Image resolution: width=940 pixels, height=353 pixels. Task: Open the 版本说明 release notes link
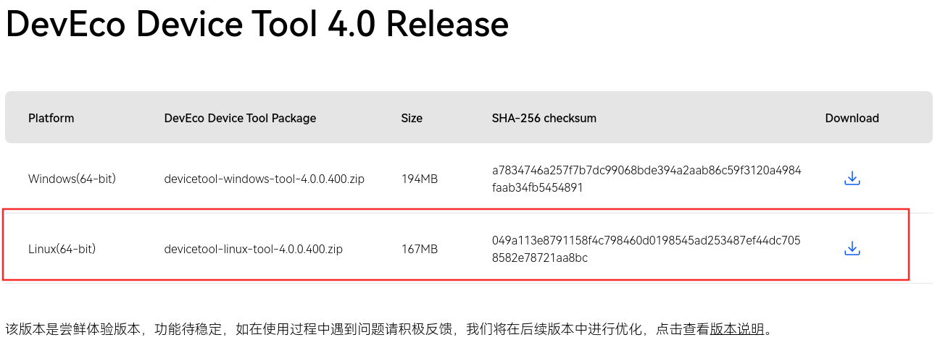tap(737, 329)
